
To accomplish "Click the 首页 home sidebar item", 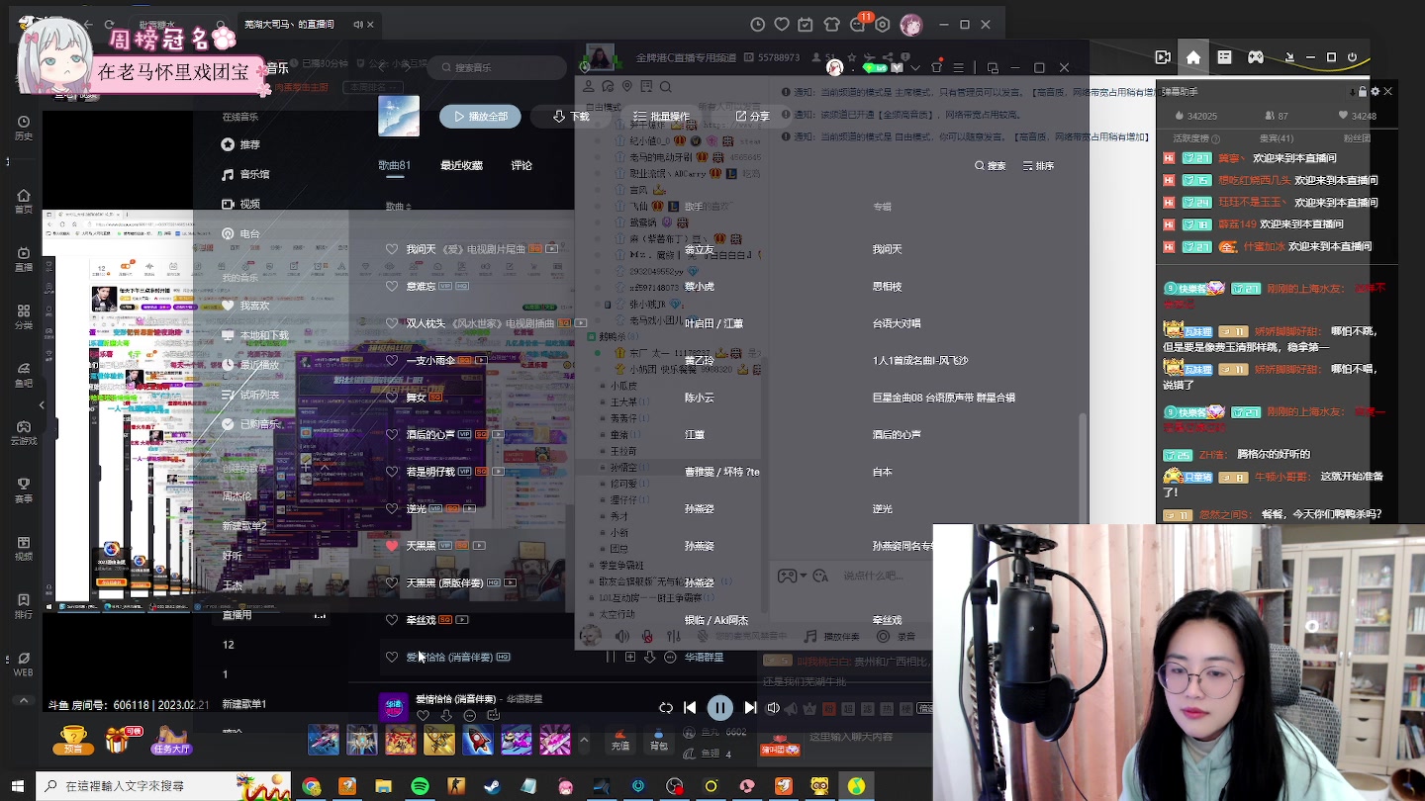I will tap(23, 201).
